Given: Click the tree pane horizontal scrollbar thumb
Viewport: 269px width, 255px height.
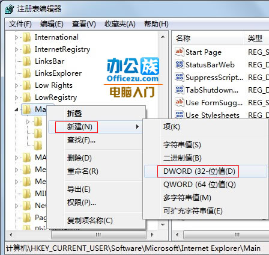Looking at the screenshot, I should (x=98, y=235).
